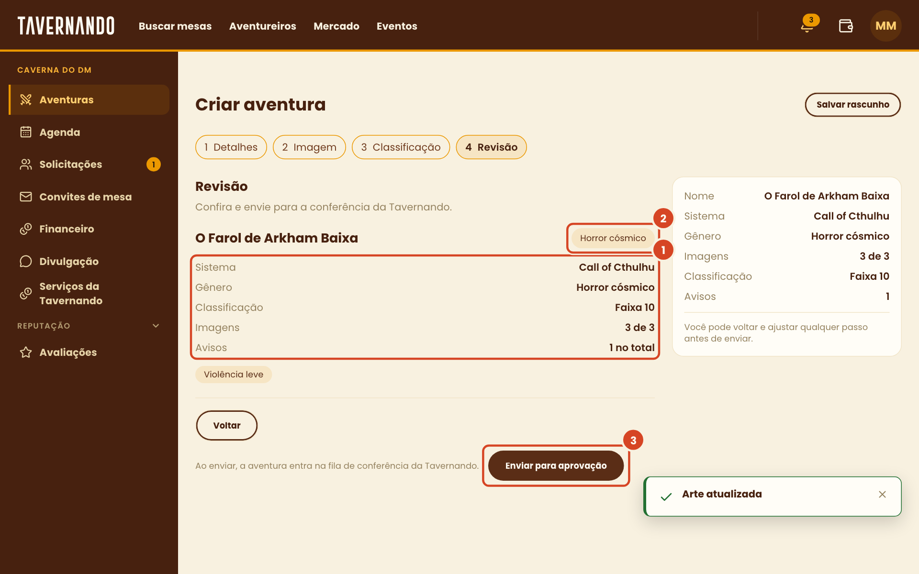Open the MM user avatar menu

[x=885, y=26]
